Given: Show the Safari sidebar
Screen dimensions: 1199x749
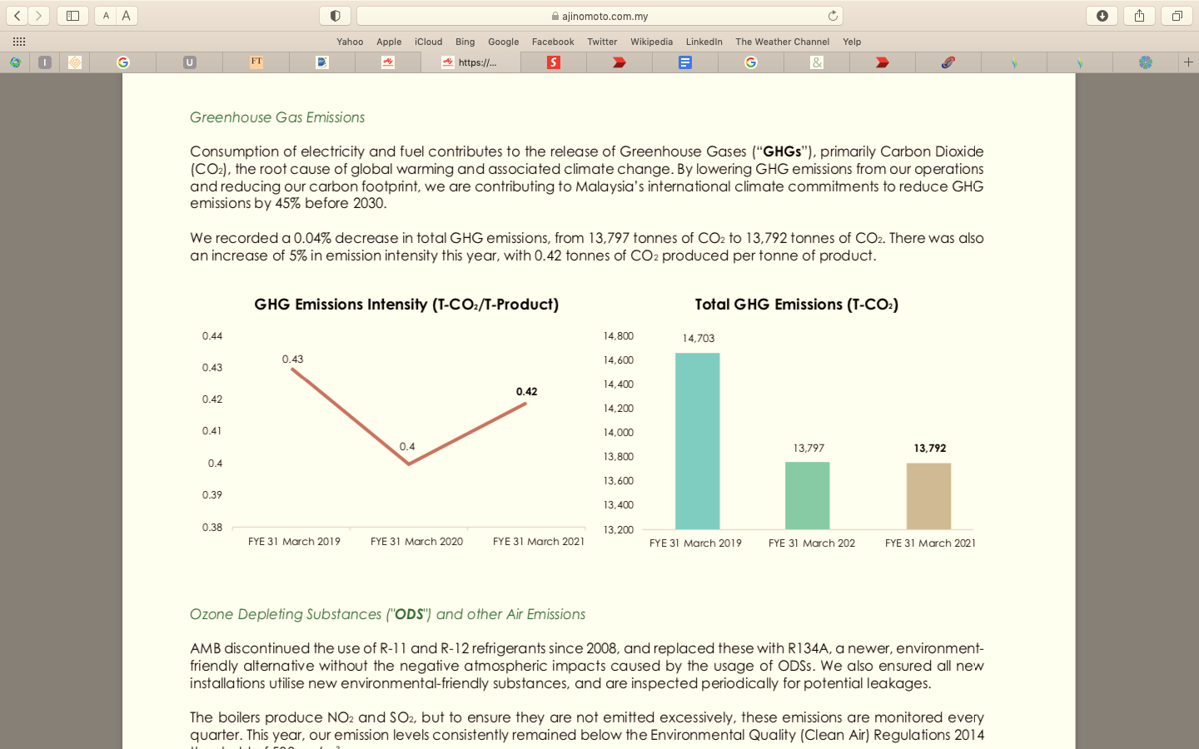Looking at the screenshot, I should click(x=72, y=16).
